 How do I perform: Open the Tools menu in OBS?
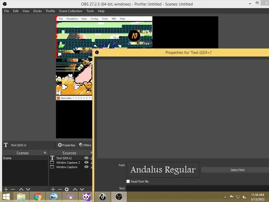90,11
